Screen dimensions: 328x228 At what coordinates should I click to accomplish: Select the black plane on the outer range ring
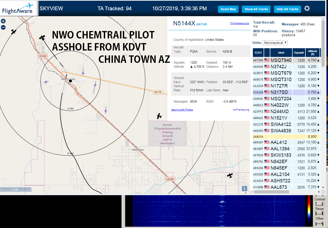point(14,32)
